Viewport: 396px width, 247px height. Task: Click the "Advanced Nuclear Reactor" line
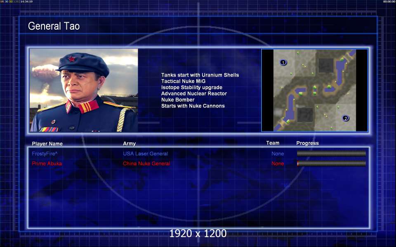pyautogui.click(x=194, y=93)
